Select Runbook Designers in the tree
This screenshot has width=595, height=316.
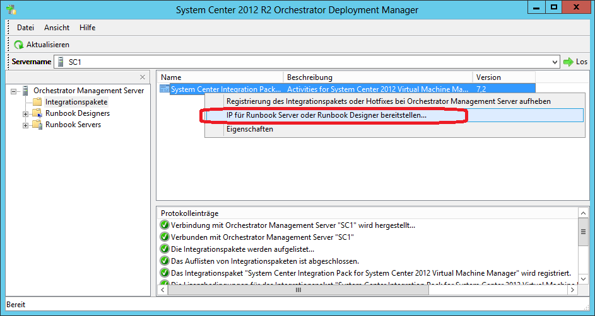click(x=78, y=113)
